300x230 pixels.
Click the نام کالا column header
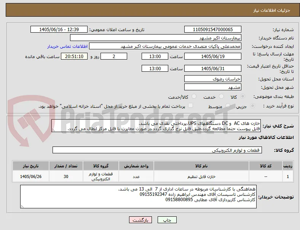coord(201,166)
